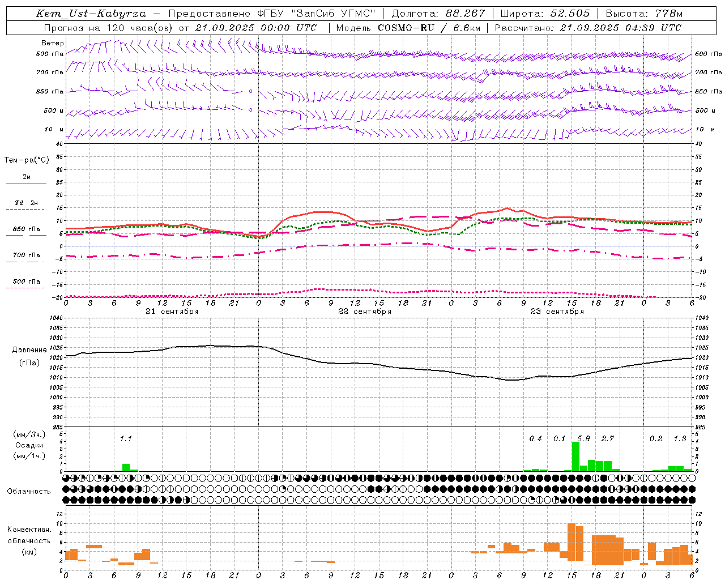This screenshot has height=580, width=725.
Task: Click the (мм/3ч.) unit label
Action: (x=29, y=434)
